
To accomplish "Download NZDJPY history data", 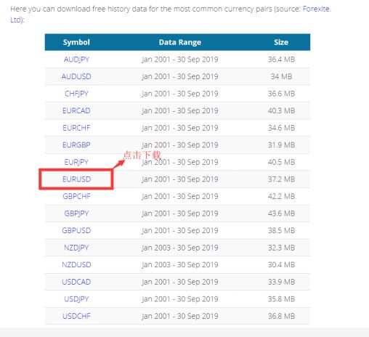I will pyautogui.click(x=76, y=248).
